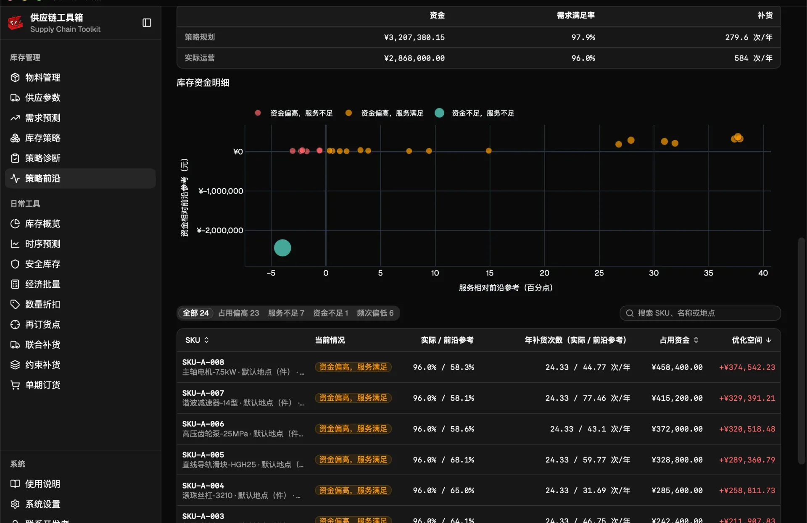Focus the 搜索 SKU、名称或地点 search field

[700, 313]
